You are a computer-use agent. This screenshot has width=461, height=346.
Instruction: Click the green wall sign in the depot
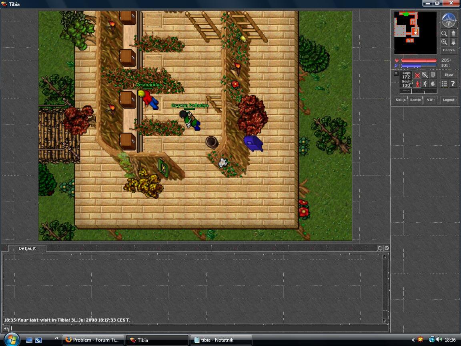click(163, 168)
